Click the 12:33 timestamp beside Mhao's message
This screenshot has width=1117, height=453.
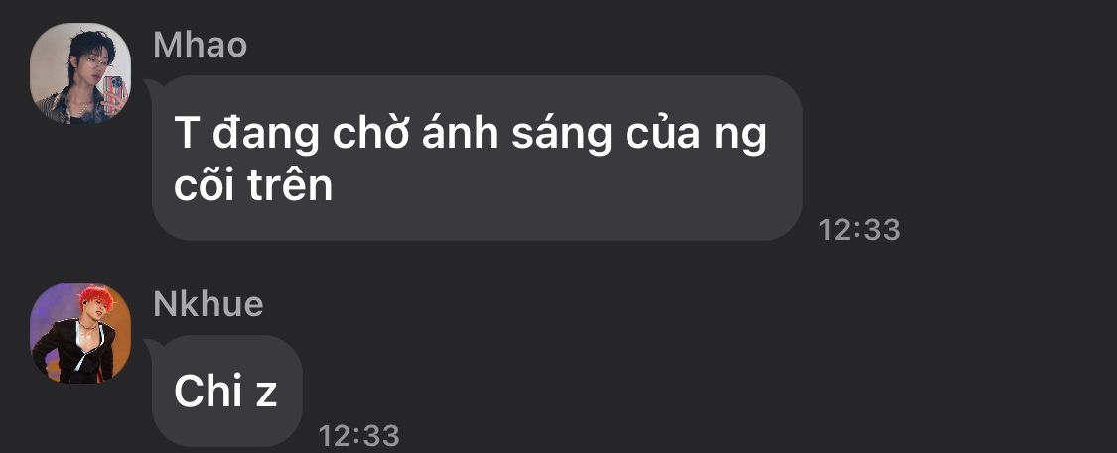pos(859,230)
